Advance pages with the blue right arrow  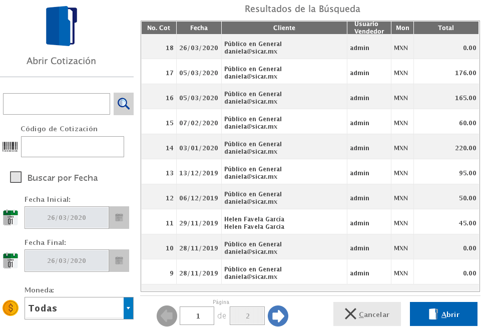278,315
